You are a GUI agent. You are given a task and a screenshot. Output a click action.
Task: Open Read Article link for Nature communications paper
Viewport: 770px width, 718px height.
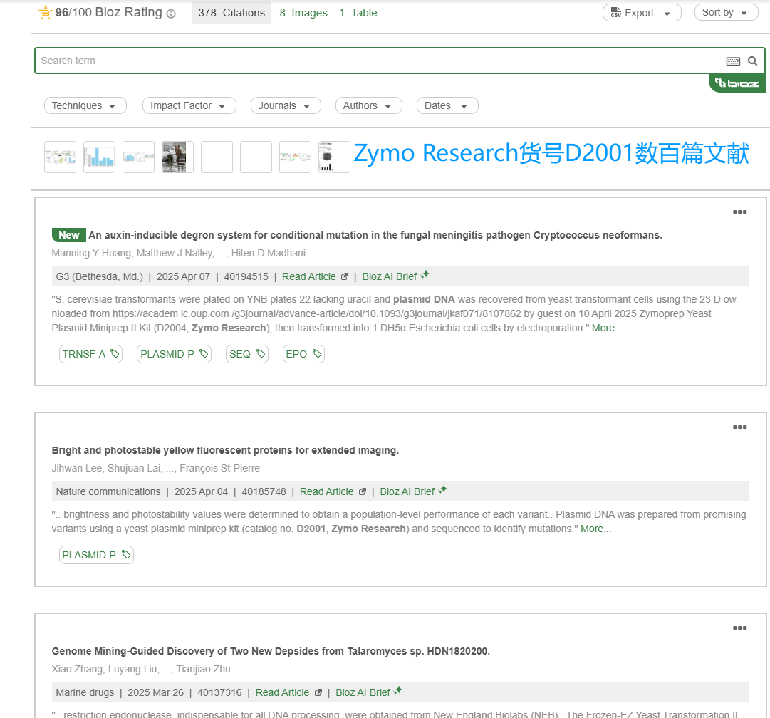pos(333,491)
